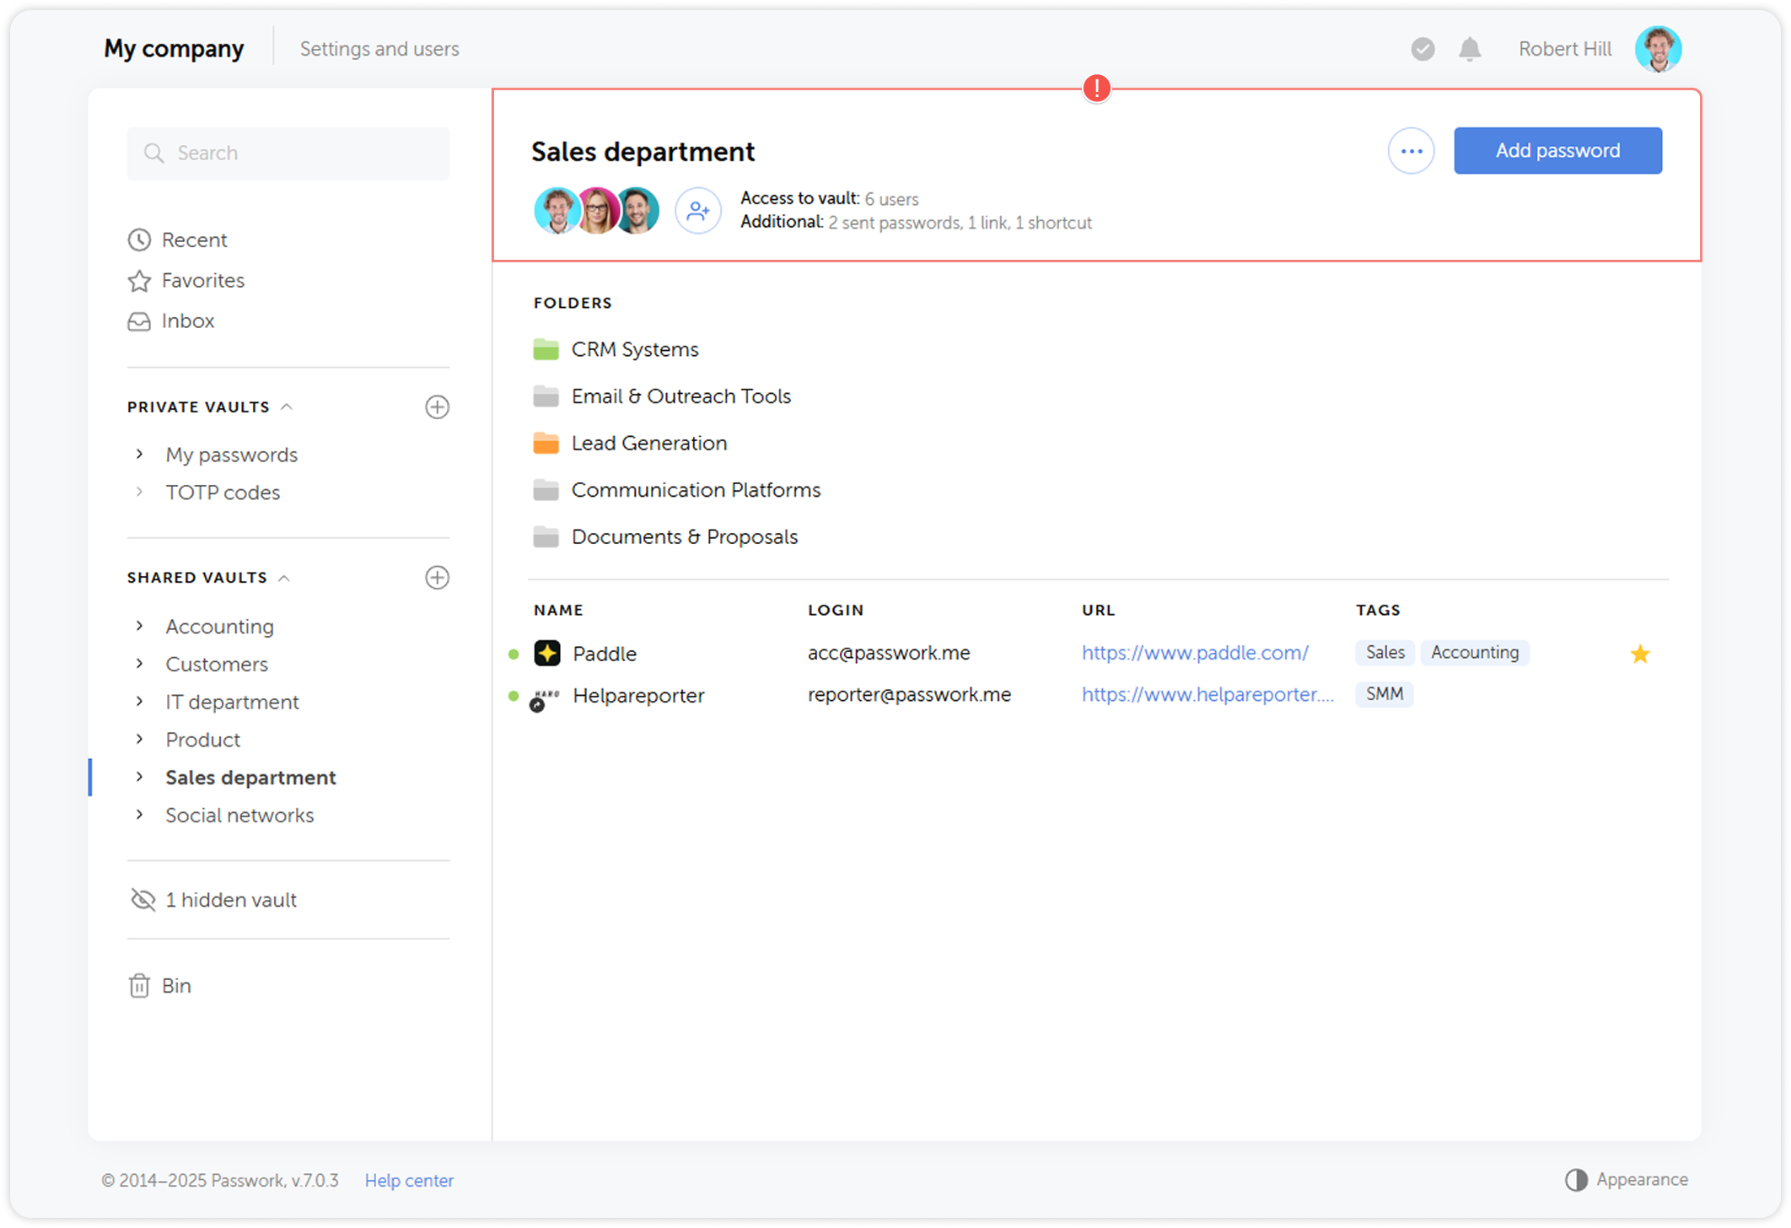Collapse the Private Vaults section
The height and width of the screenshot is (1228, 1791).
pyautogui.click(x=287, y=407)
